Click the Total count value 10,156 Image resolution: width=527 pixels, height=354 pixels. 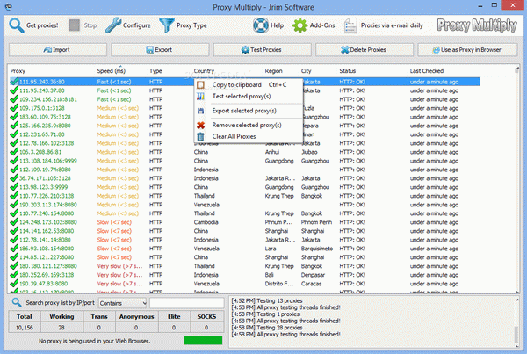pyautogui.click(x=25, y=328)
